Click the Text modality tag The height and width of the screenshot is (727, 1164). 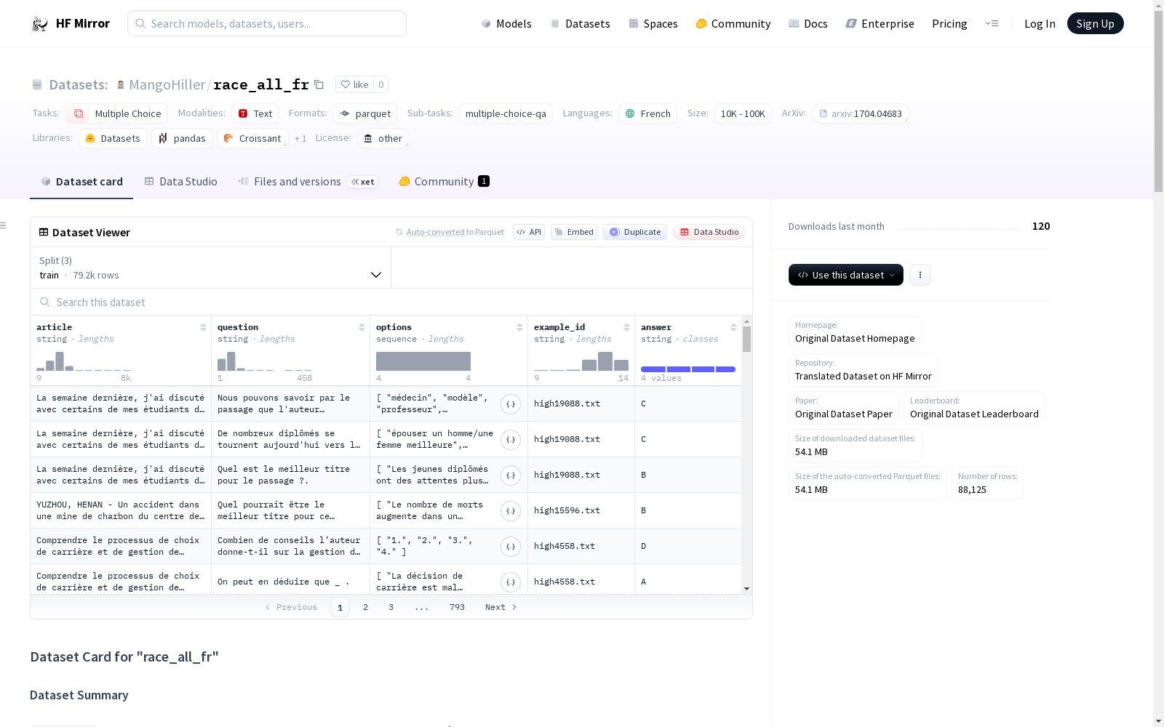(255, 113)
